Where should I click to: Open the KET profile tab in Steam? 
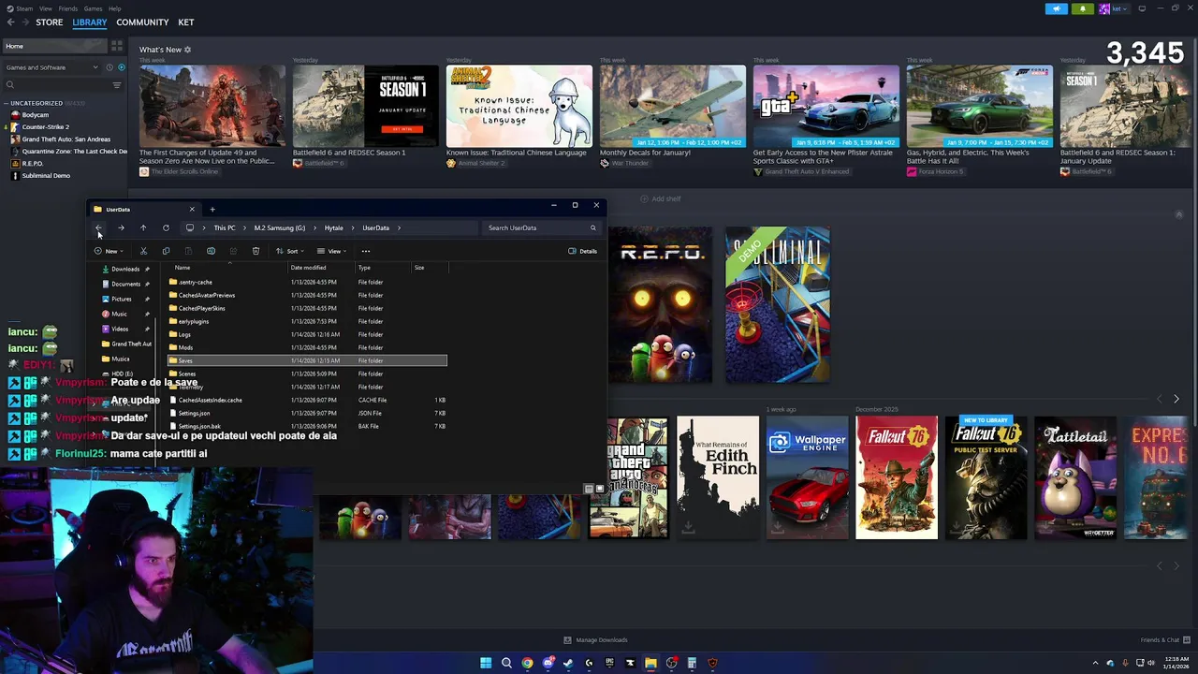[186, 22]
